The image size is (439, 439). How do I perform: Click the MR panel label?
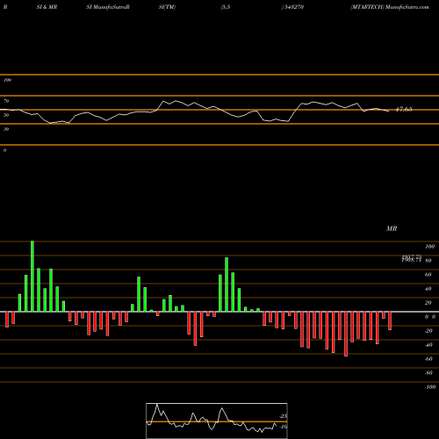click(x=392, y=228)
